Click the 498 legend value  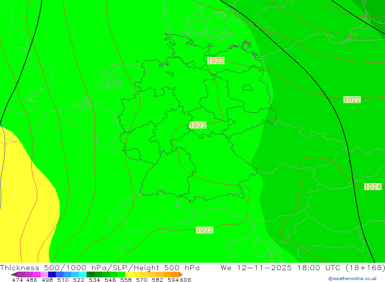(x=47, y=280)
